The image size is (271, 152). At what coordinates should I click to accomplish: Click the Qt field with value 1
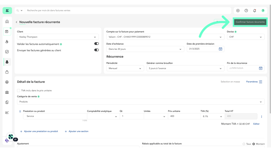pos(132,116)
